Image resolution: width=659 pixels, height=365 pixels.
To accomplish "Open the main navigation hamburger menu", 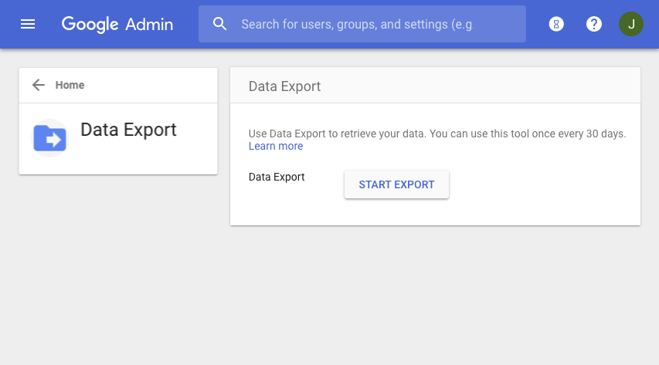I will point(28,24).
